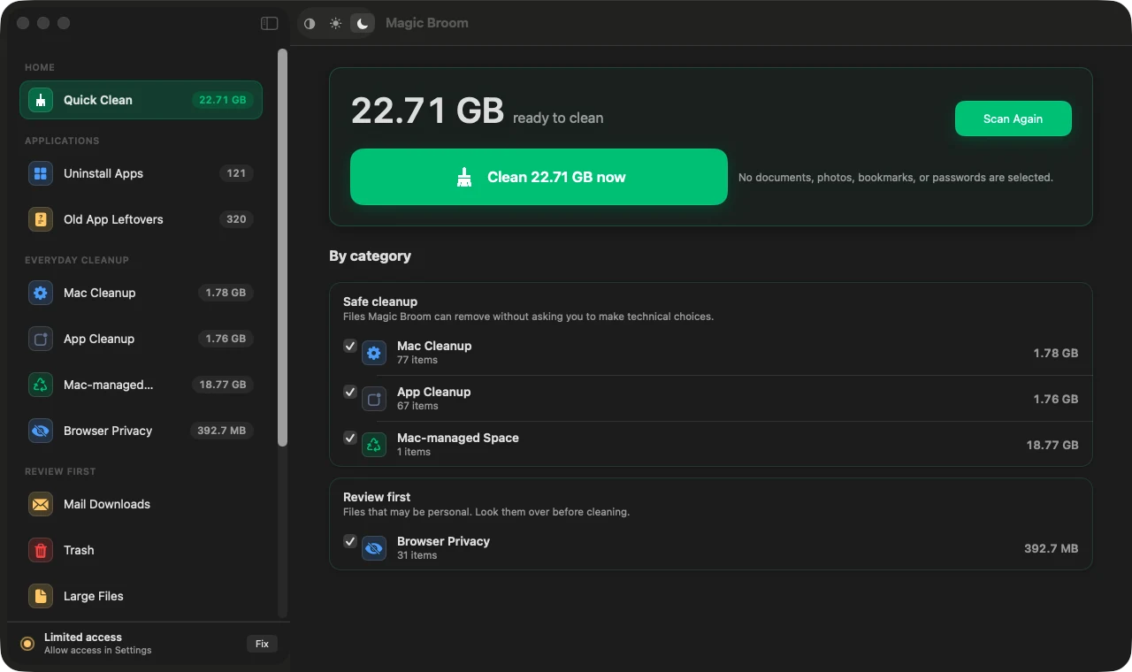This screenshot has width=1132, height=672.
Task: Click the Mac Cleanup gear sidebar icon
Action: pyautogui.click(x=41, y=293)
